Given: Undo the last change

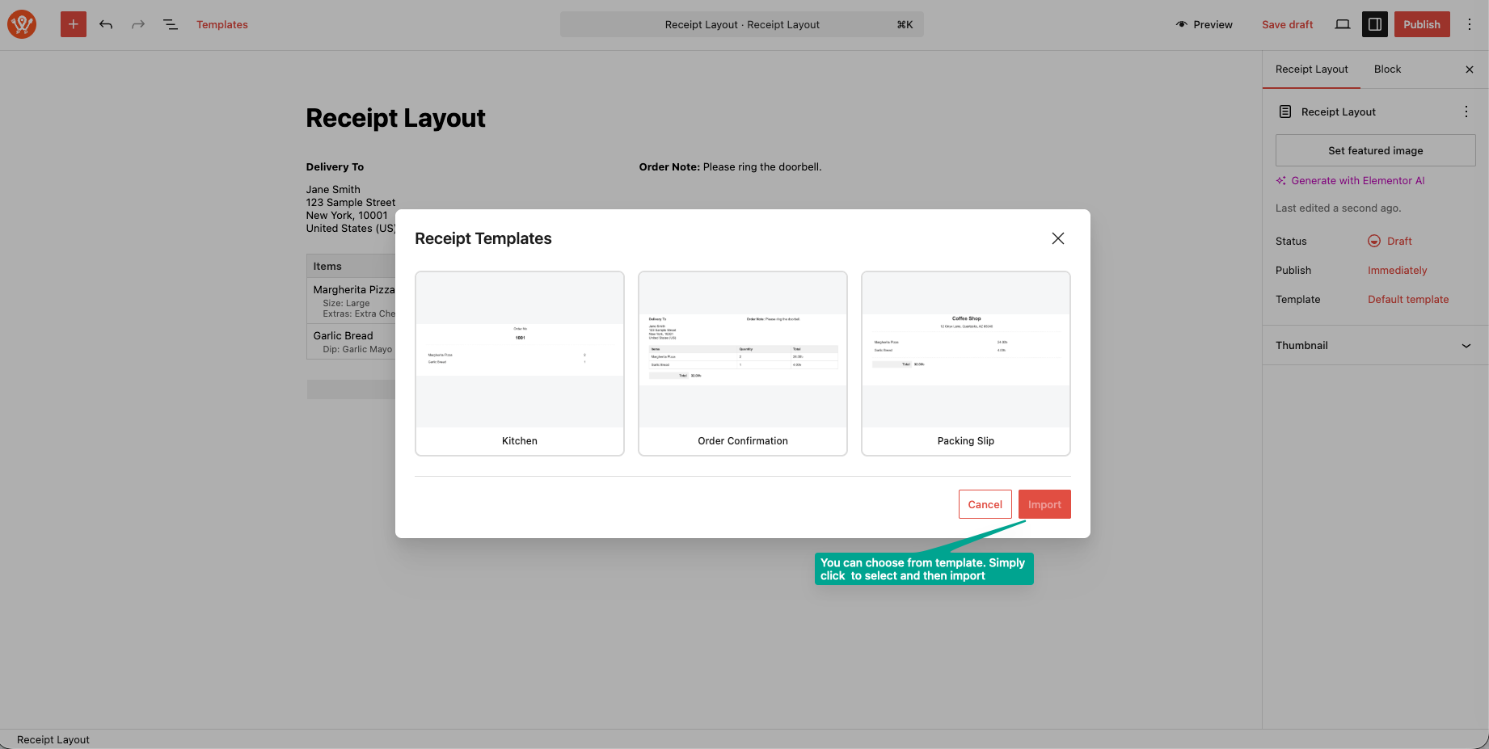Looking at the screenshot, I should 106,24.
